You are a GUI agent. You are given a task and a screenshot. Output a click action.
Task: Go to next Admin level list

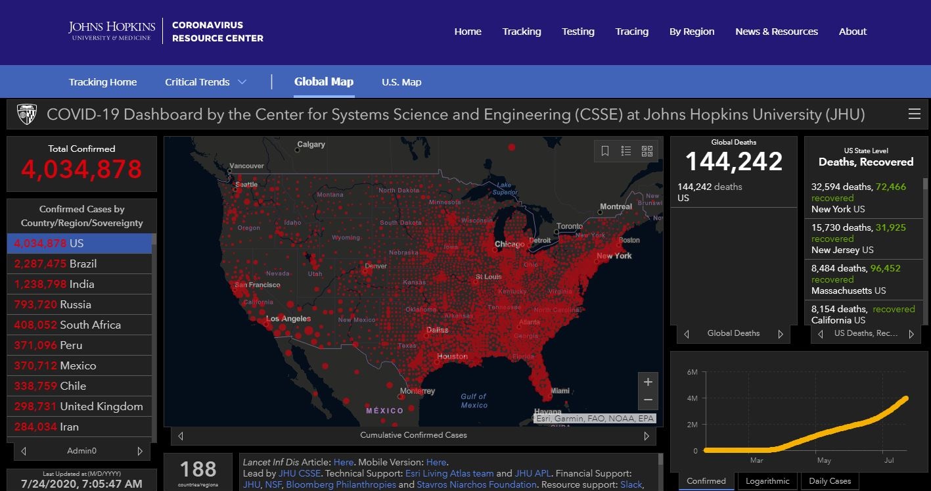(x=140, y=451)
